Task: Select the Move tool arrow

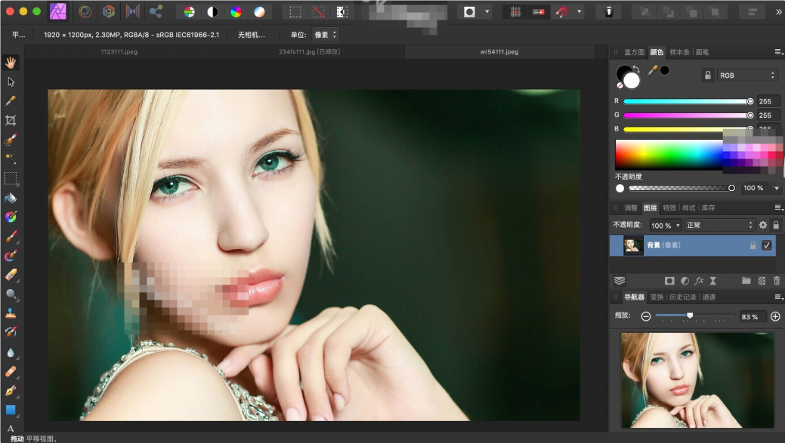Action: [11, 82]
